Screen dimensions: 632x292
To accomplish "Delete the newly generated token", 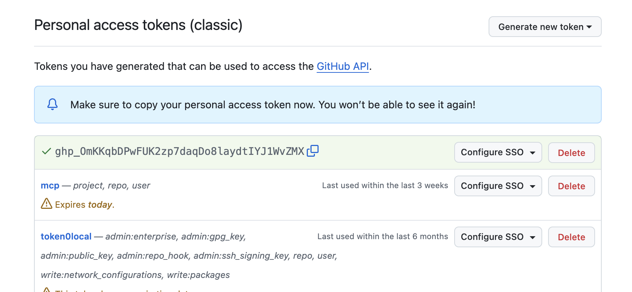I will (x=571, y=152).
